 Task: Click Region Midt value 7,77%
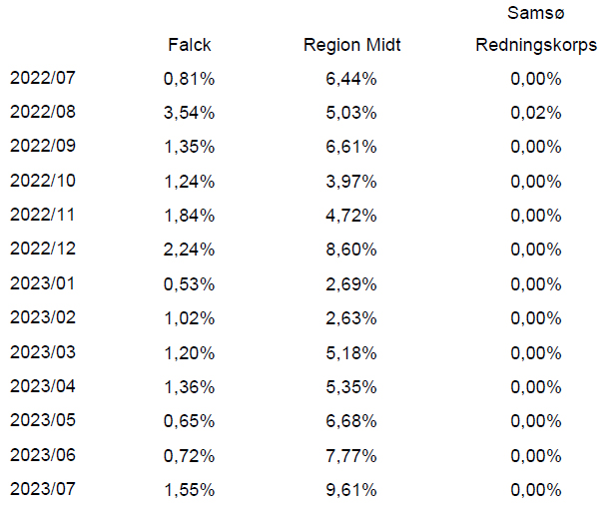351,456
